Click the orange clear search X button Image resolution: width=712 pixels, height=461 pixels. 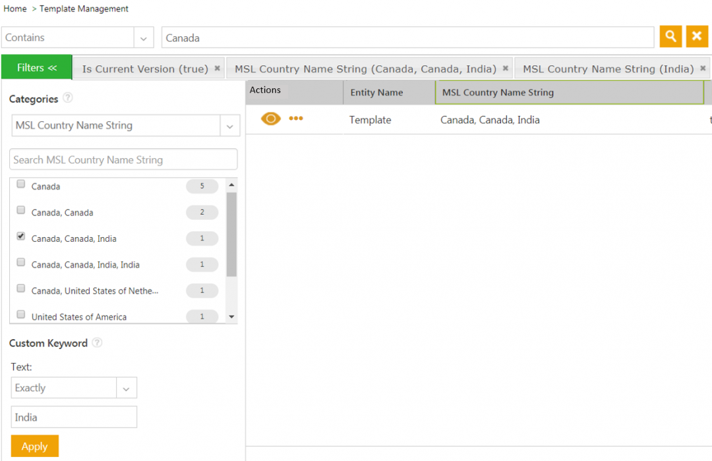coord(697,37)
